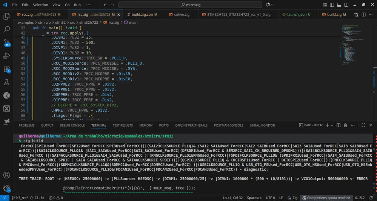Viewport: 377px width, 201px height.
Task: Go to line via Ln 41, Col 32
Action: coord(233,198)
